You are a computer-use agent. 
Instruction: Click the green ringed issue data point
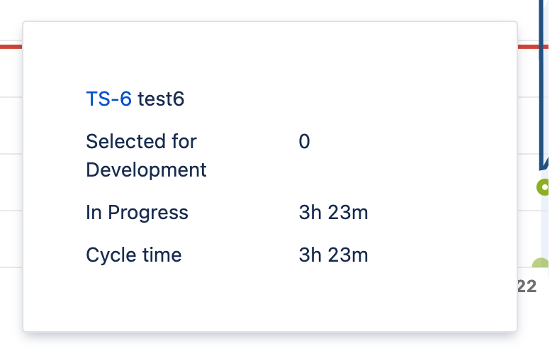[544, 187]
